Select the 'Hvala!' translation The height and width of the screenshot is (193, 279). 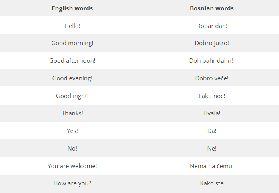click(x=212, y=113)
